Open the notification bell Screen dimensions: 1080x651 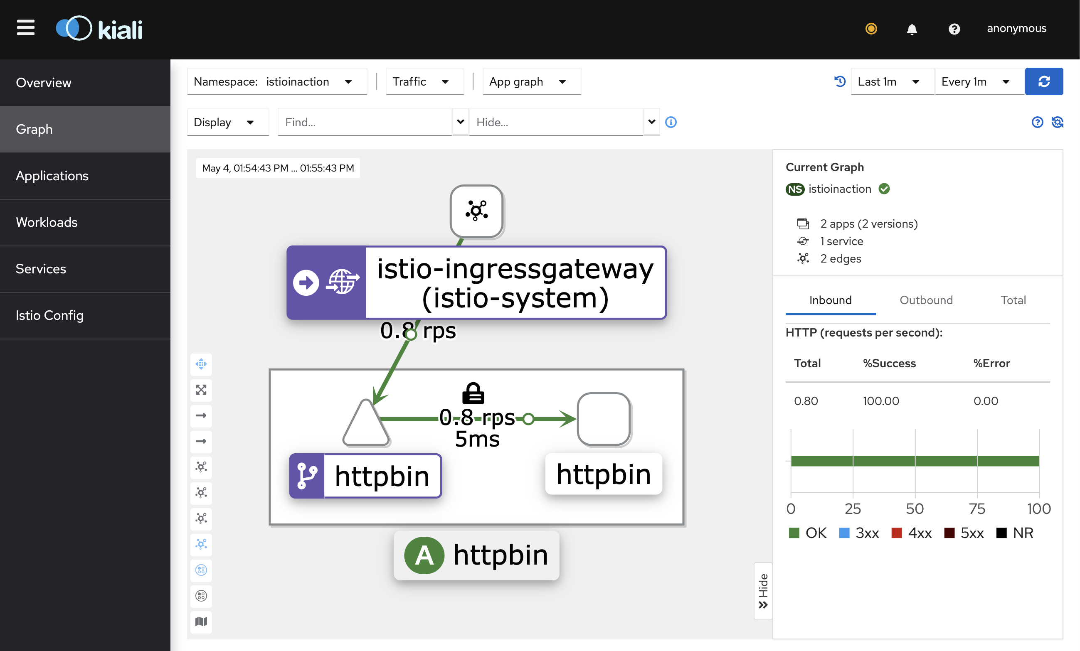tap(912, 29)
